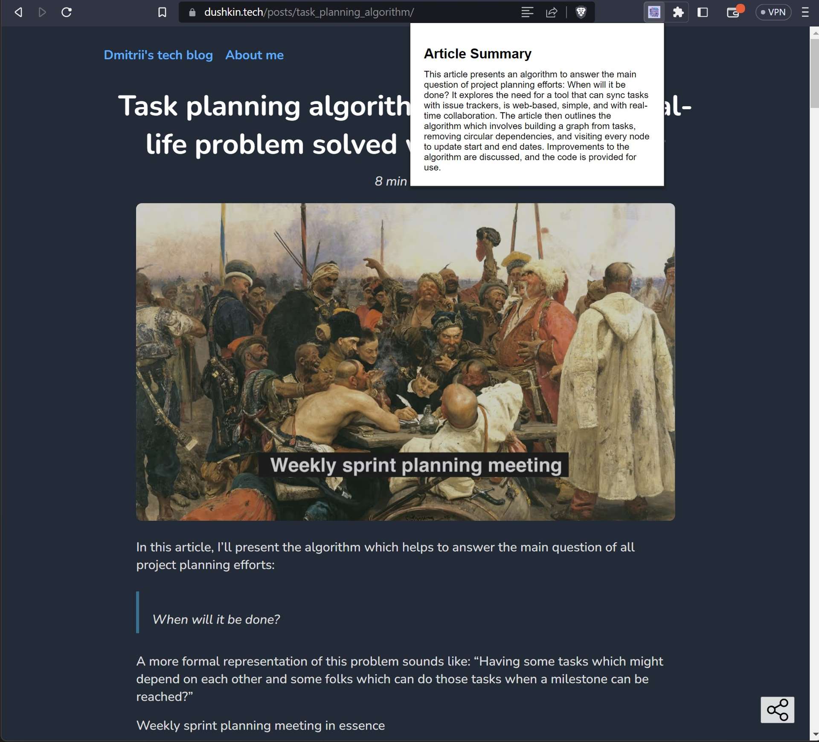Click the browser extensions puzzle icon

pos(678,12)
